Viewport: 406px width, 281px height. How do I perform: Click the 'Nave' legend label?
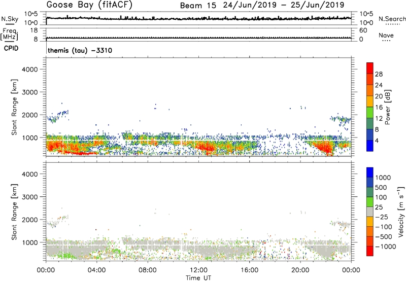386,35
